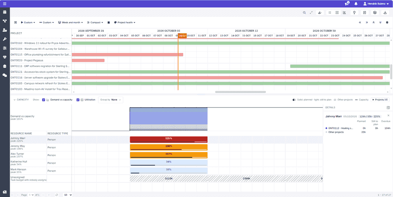Viewport: 393px width, 197px height.
Task: Collapse all rows with double up chevron
Action: point(373,22)
